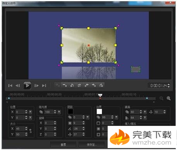The image size is (177, 150).
Task: Click the bottom-left yellow corner handle
Action: (62, 62)
